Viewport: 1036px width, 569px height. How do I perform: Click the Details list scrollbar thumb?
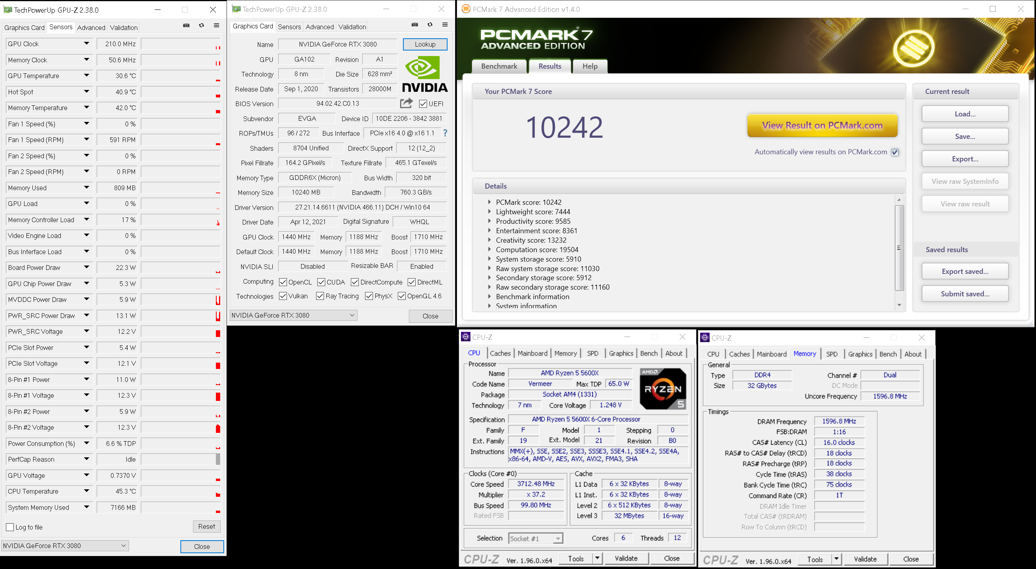point(899,248)
